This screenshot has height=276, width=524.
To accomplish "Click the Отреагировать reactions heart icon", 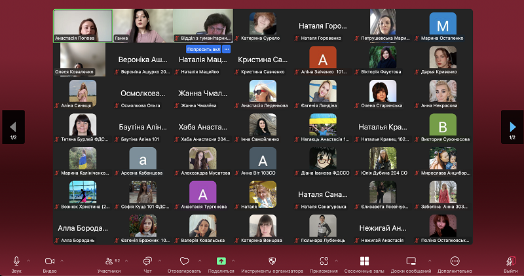I will [184, 261].
